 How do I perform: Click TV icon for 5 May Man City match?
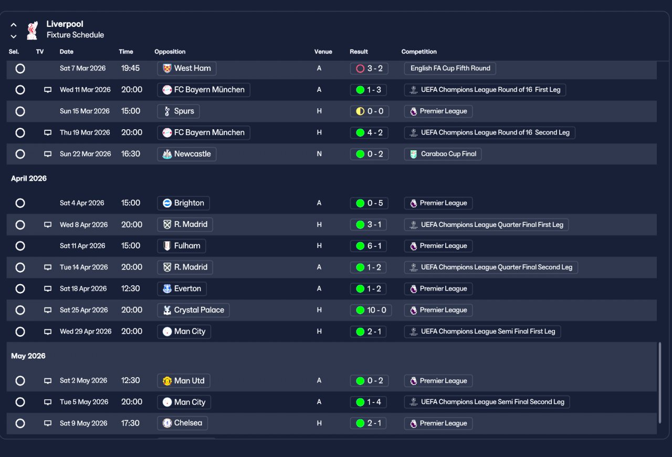(x=48, y=402)
